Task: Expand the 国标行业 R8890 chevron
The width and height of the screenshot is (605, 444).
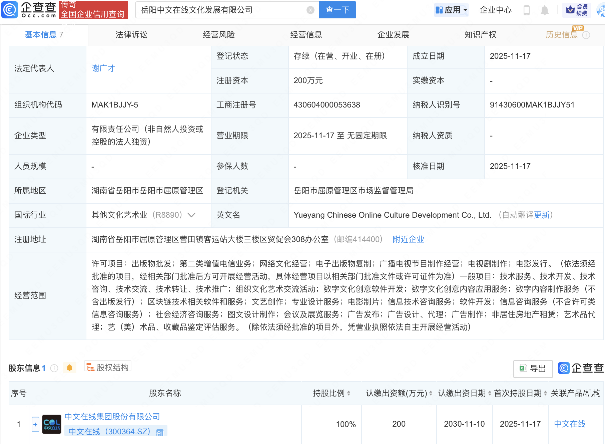Action: 191,215
